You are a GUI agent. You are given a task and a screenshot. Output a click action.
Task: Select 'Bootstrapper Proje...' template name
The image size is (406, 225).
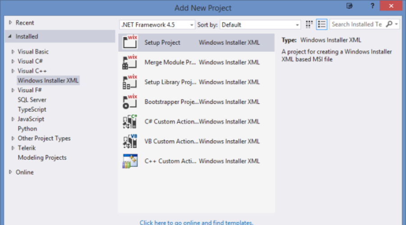tap(171, 102)
